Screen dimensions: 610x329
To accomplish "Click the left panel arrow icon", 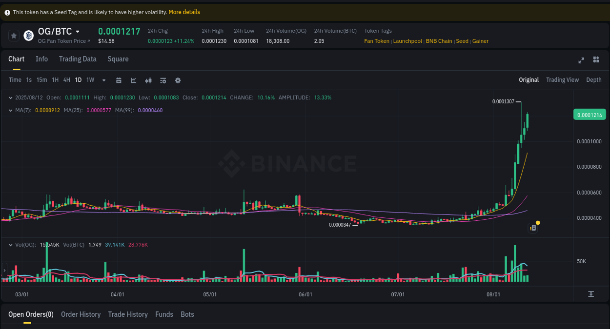I will point(4,271).
